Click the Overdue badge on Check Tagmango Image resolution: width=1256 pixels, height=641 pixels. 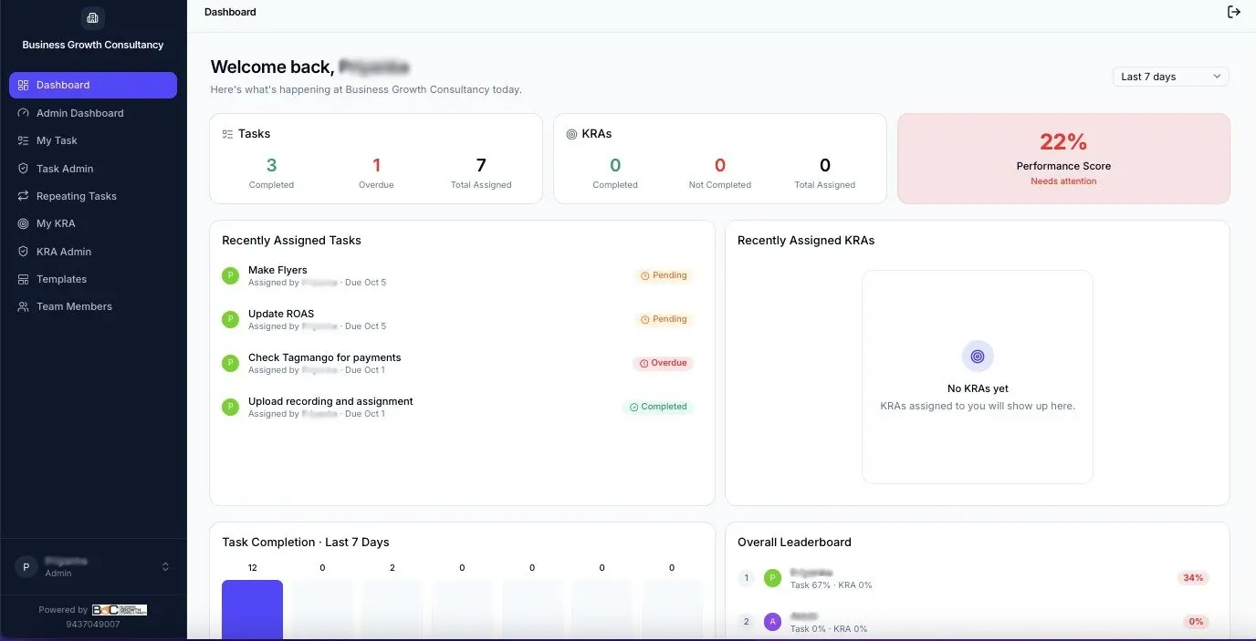click(663, 363)
